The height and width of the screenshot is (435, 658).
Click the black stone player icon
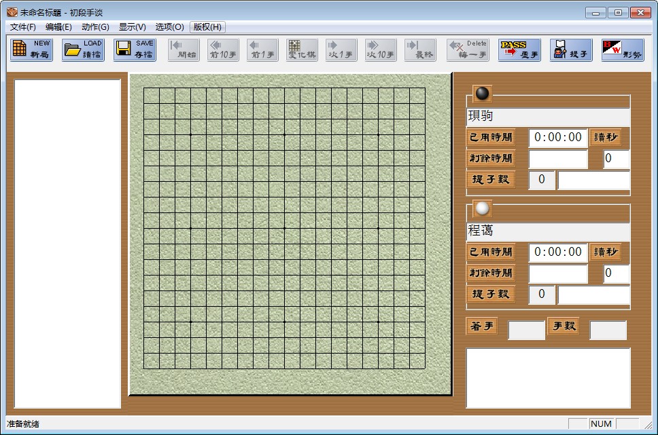click(482, 94)
